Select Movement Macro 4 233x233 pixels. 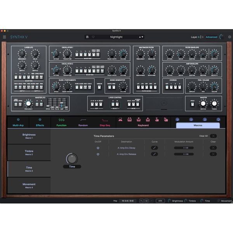pos(29,186)
